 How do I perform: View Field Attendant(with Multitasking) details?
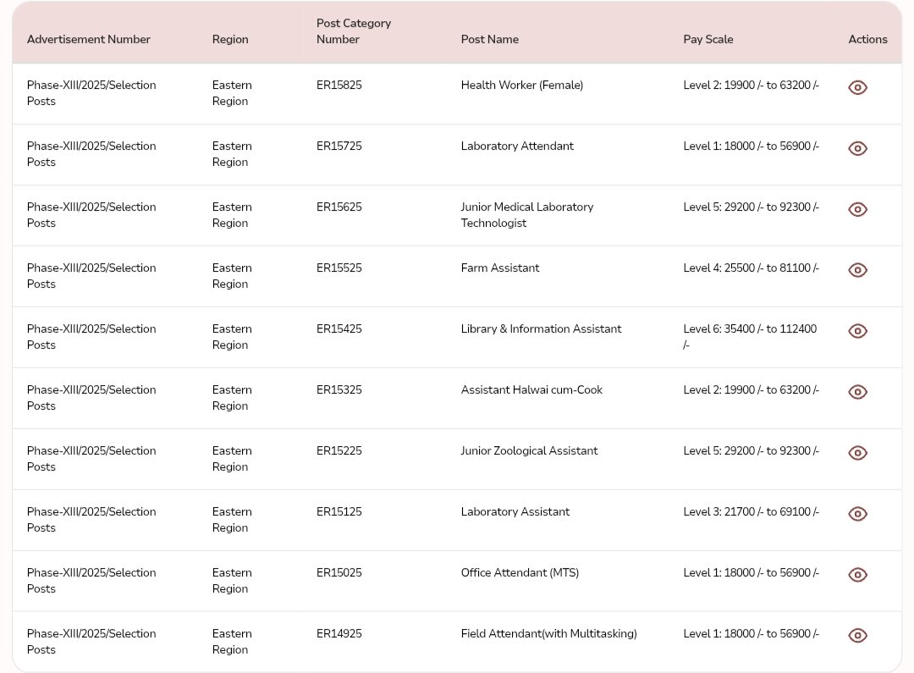[x=857, y=636]
